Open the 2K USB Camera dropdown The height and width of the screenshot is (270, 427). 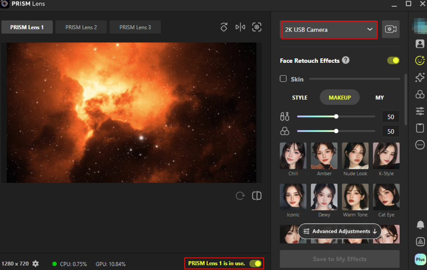pos(329,30)
